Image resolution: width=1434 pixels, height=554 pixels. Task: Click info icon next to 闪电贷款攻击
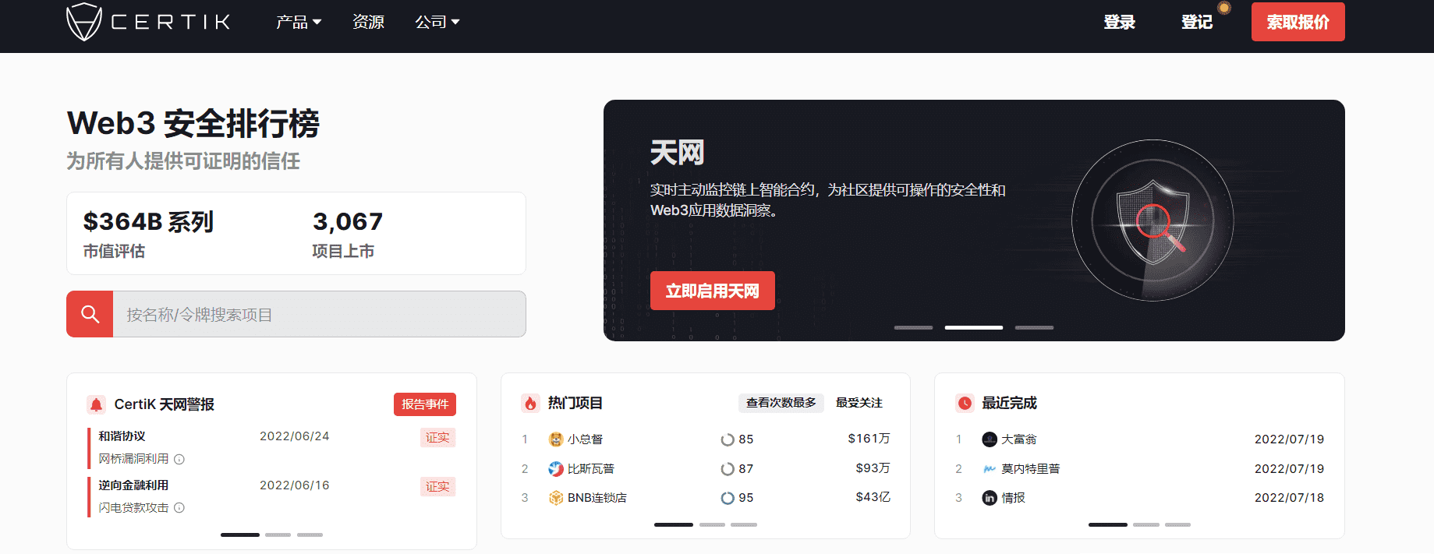(x=179, y=508)
